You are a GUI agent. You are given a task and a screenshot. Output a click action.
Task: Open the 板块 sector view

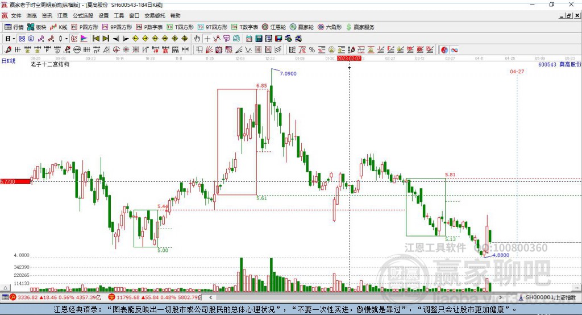point(36,27)
